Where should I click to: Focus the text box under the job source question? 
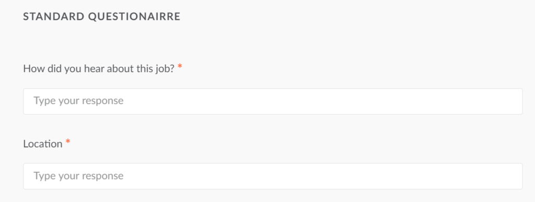[273, 101]
